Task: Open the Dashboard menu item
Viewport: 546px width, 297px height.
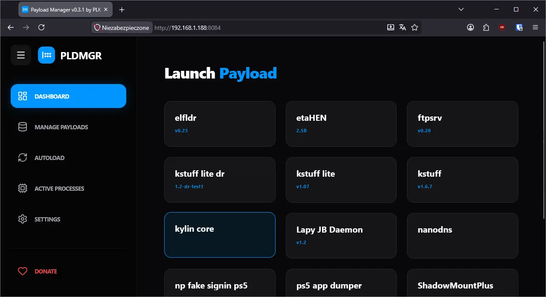Action: [x=68, y=96]
